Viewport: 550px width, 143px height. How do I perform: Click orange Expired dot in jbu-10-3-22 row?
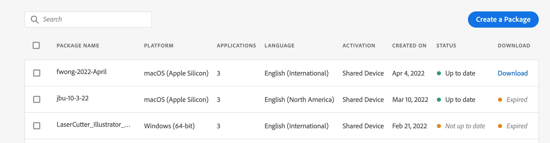pos(500,100)
